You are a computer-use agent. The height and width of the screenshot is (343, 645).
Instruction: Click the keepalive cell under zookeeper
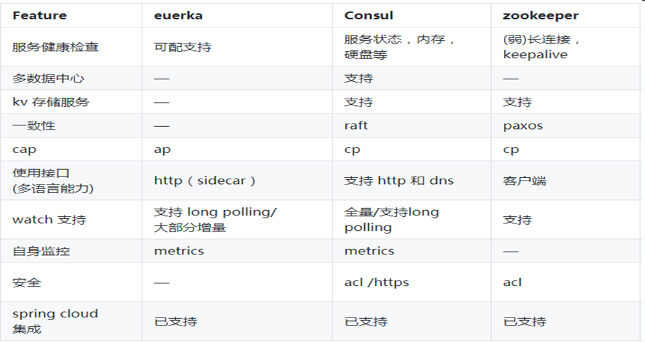[x=535, y=54]
